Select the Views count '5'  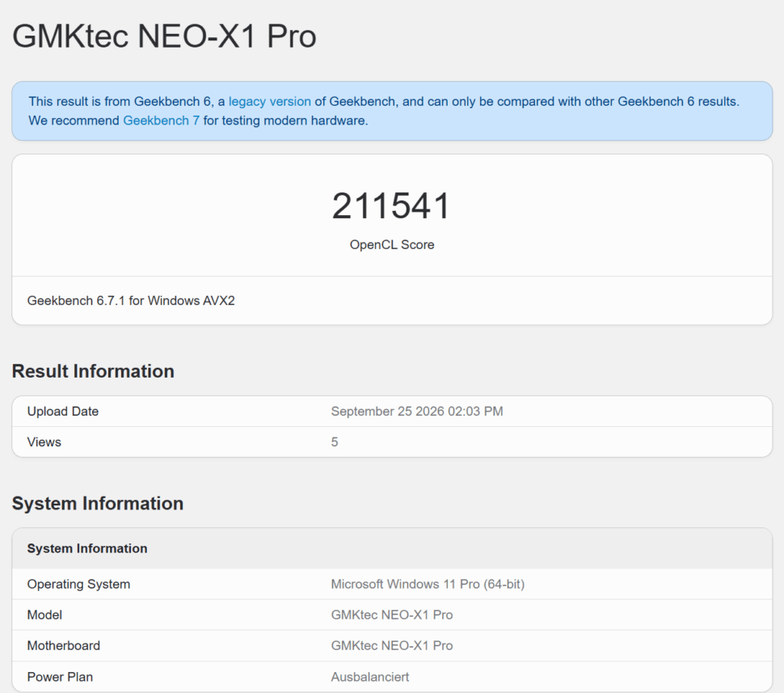point(335,442)
